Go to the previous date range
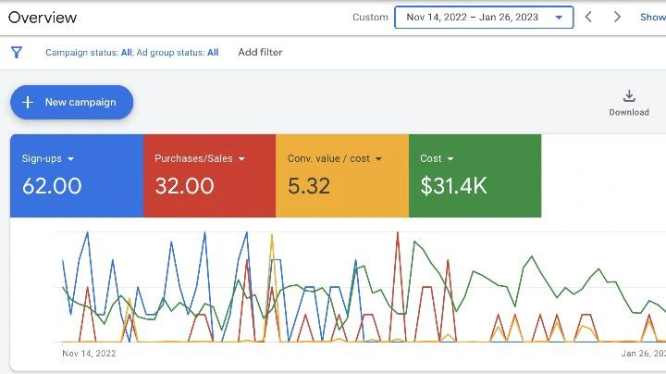Viewport: 666px width, 374px height. click(x=588, y=18)
